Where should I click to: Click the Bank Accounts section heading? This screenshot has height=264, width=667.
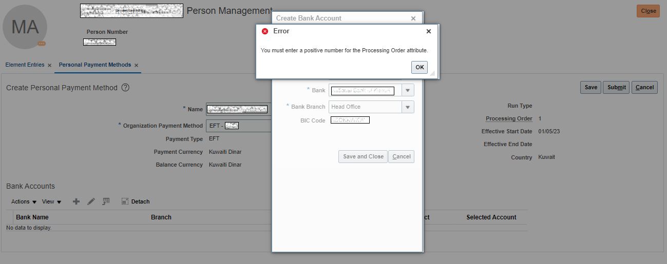point(30,186)
